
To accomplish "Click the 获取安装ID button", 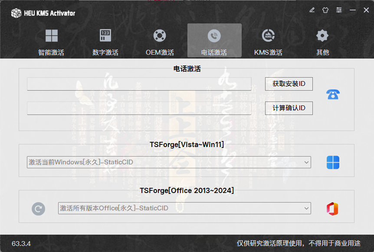I will click(289, 84).
